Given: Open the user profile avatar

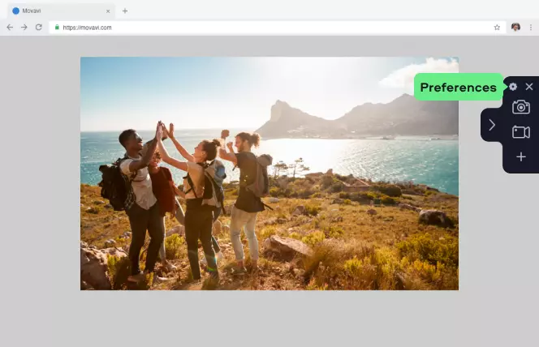Looking at the screenshot, I should coord(515,27).
